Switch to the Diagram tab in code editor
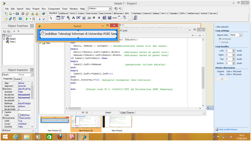Image resolution: width=251 pixels, height=141 pixels. coord(131,112)
